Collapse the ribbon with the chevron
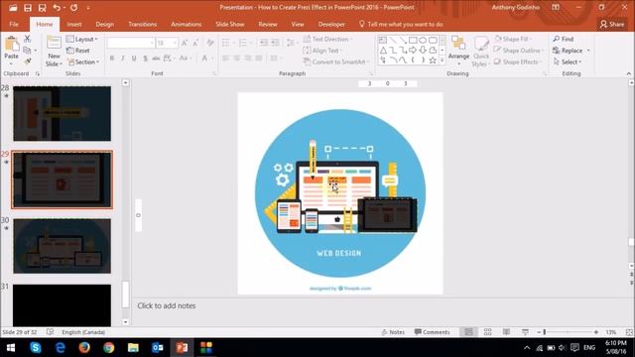Image resolution: width=635 pixels, height=357 pixels. tap(628, 73)
